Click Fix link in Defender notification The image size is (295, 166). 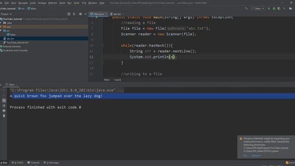click(246, 156)
